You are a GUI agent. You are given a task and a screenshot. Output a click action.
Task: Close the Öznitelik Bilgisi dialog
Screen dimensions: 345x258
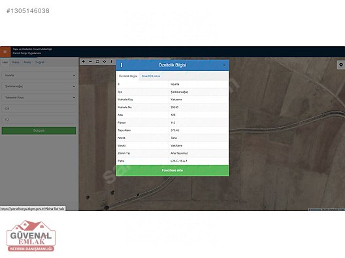(x=224, y=65)
